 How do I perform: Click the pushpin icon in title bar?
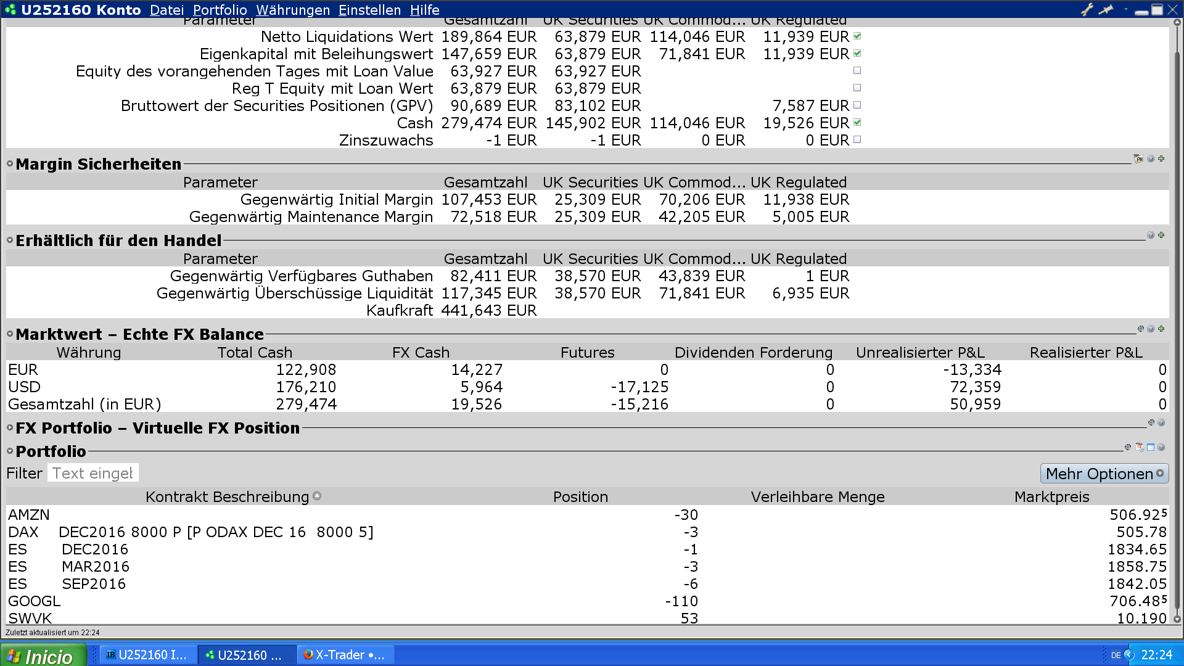[1106, 9]
